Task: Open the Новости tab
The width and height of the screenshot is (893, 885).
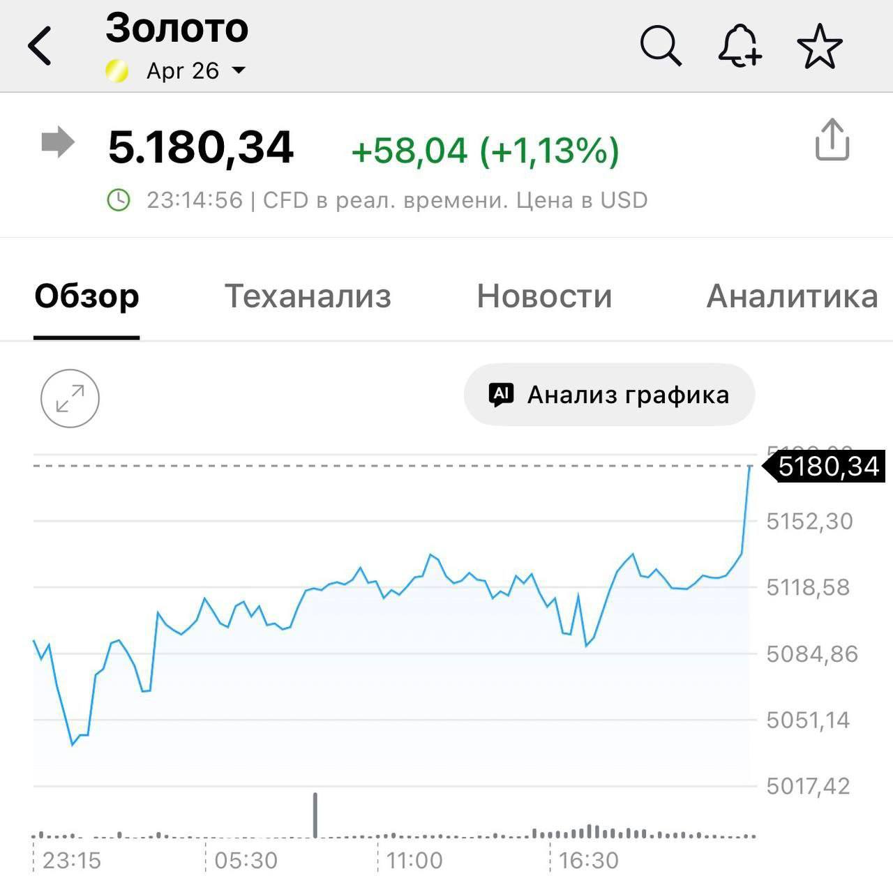Action: 543,296
